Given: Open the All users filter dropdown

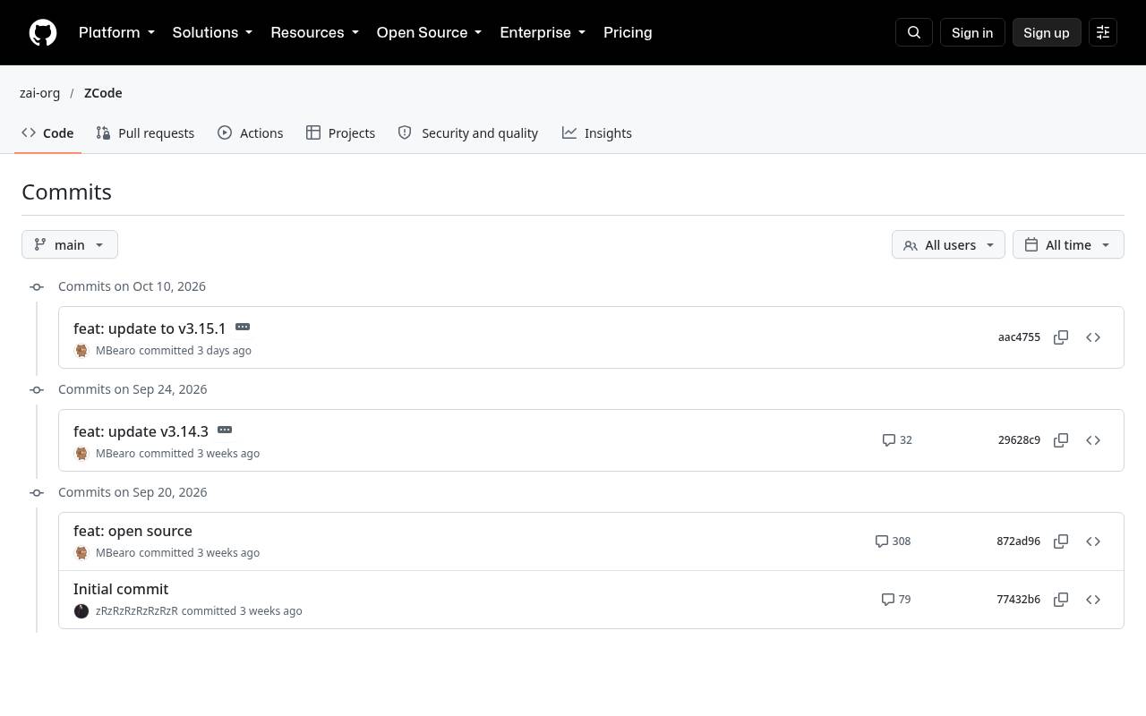Looking at the screenshot, I should (x=948, y=245).
